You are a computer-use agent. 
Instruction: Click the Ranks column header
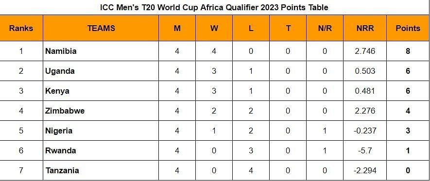(21, 28)
